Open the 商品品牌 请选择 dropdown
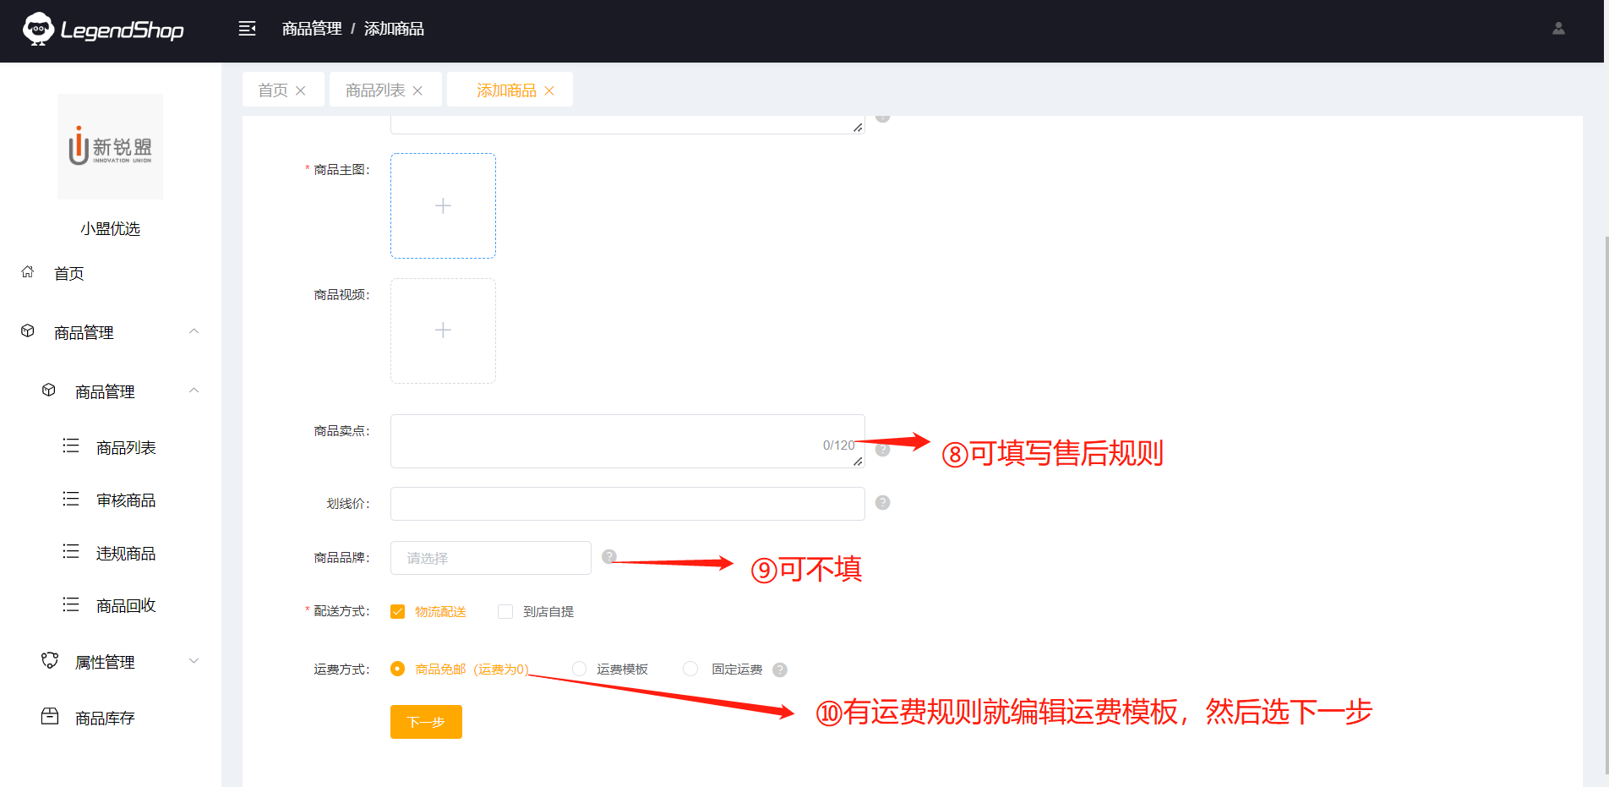 [x=490, y=558]
